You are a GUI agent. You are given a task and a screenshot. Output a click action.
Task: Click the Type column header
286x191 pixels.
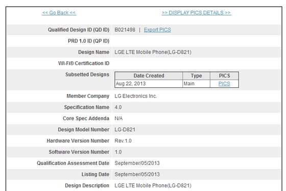tap(196, 76)
